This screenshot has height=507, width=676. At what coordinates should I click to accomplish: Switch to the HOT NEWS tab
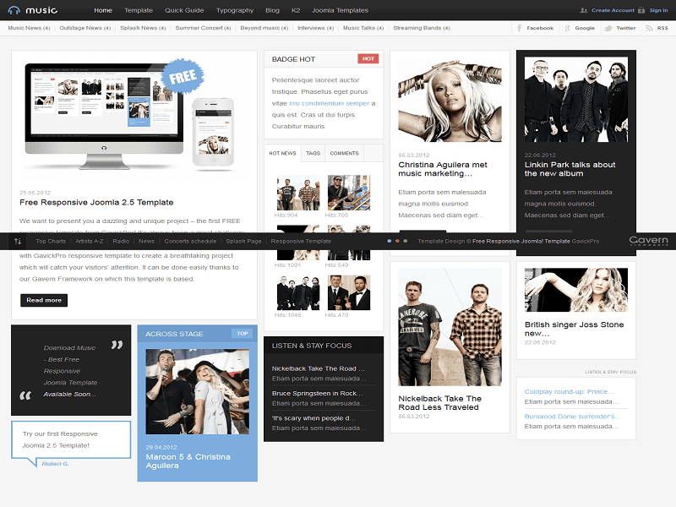coord(282,153)
